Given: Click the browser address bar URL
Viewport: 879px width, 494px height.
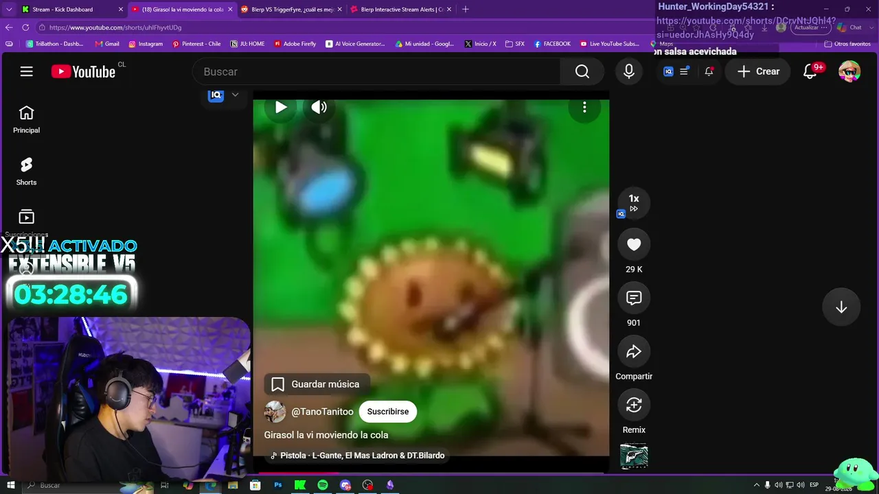Looking at the screenshot, I should (x=115, y=27).
